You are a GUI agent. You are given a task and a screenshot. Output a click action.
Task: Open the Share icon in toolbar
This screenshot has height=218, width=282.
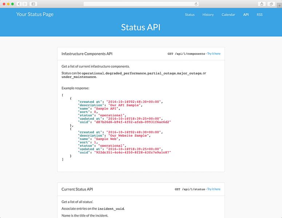262,4
